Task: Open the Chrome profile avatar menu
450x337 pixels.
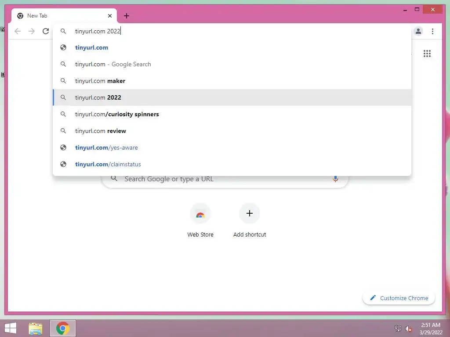Action: [418, 31]
